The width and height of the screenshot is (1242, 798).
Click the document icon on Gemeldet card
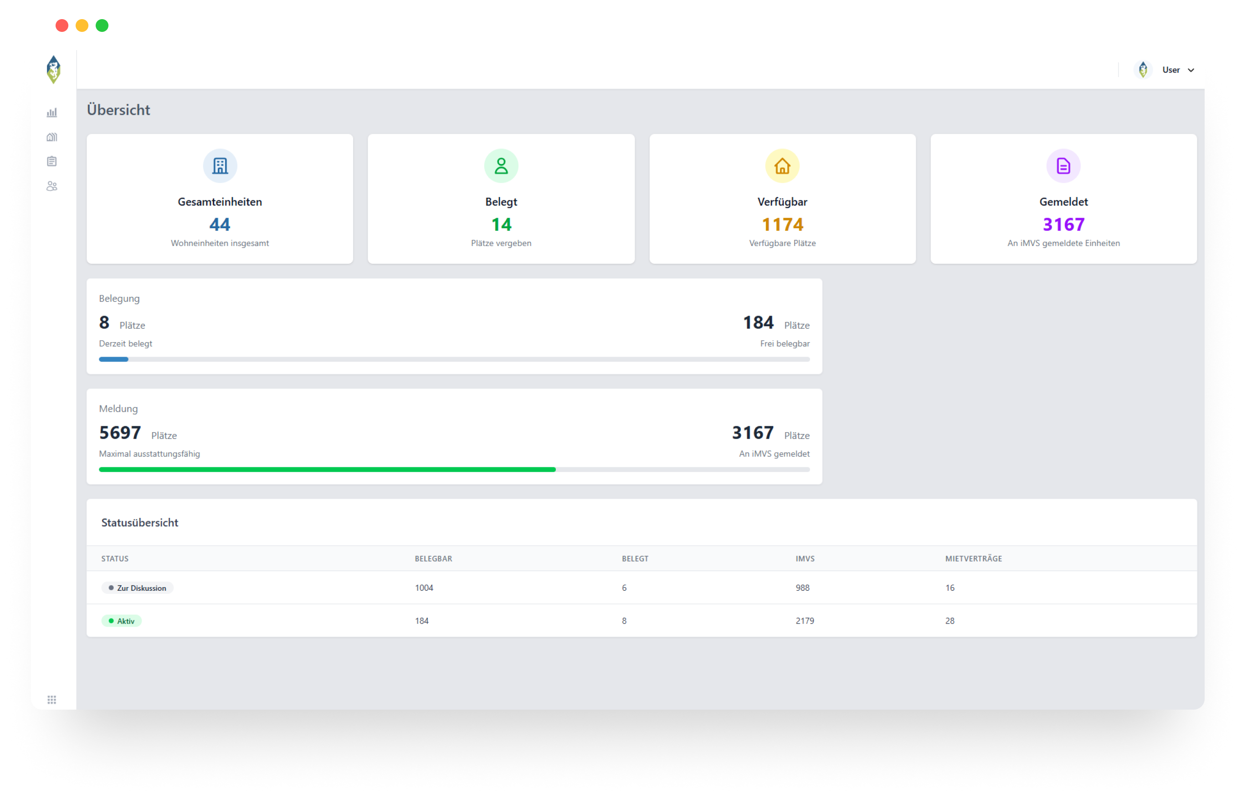1063,166
